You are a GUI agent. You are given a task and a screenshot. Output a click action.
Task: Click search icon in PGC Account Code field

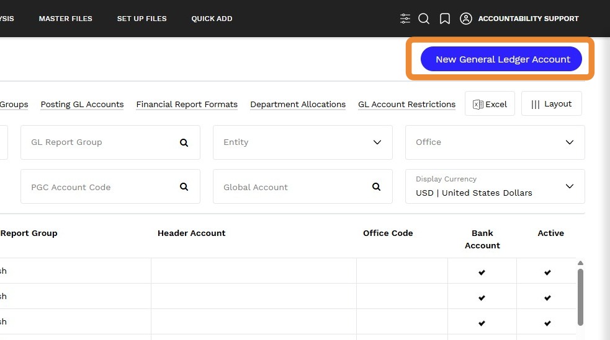pyautogui.click(x=184, y=187)
